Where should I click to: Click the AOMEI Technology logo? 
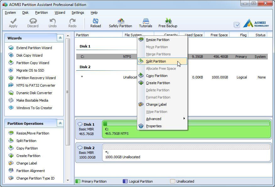pyautogui.click(x=256, y=23)
